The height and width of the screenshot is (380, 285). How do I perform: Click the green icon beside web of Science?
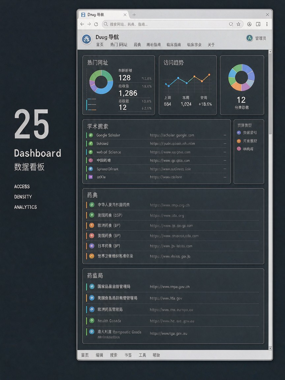point(91,152)
